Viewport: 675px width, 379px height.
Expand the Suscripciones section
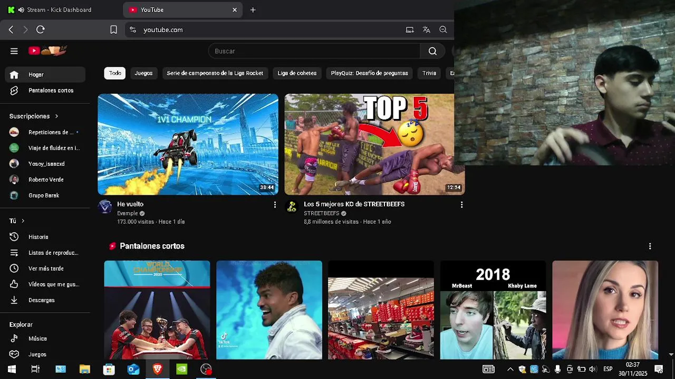click(x=34, y=116)
